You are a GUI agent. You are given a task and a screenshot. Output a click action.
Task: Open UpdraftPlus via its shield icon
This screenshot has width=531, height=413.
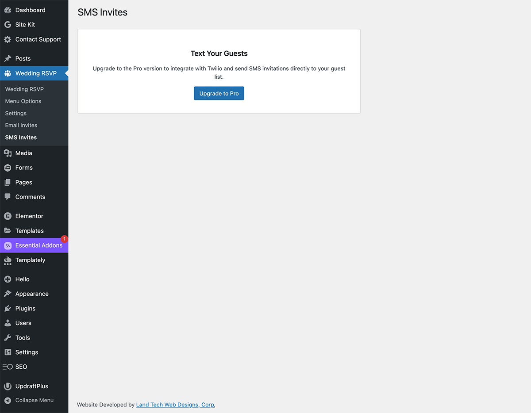click(7, 386)
